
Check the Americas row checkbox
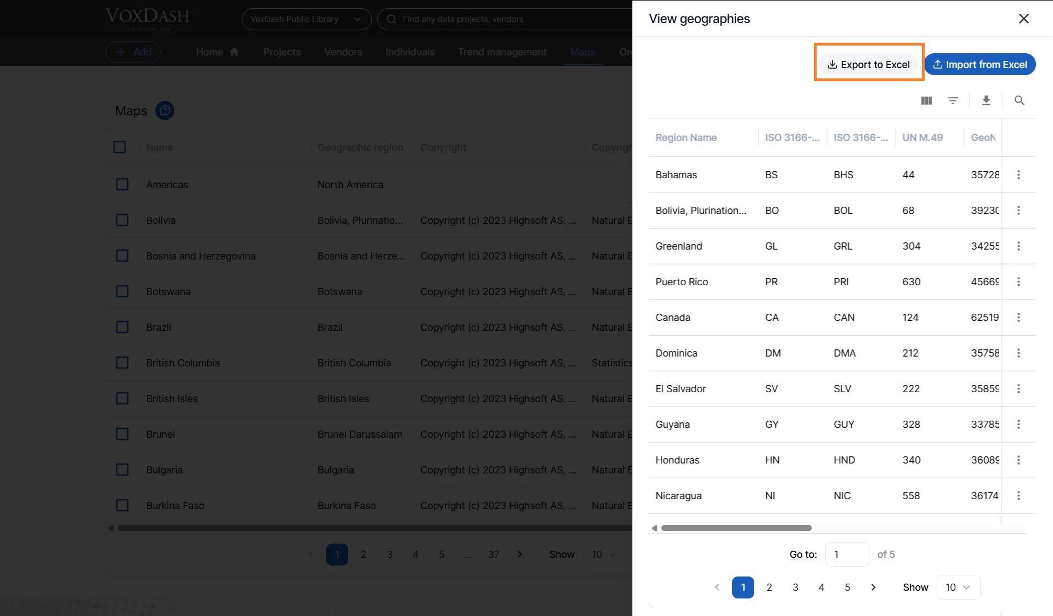click(122, 184)
